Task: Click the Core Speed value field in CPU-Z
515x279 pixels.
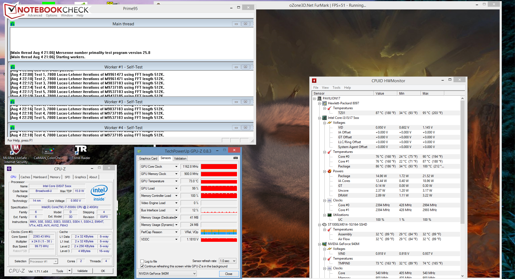Action: [x=42, y=237]
